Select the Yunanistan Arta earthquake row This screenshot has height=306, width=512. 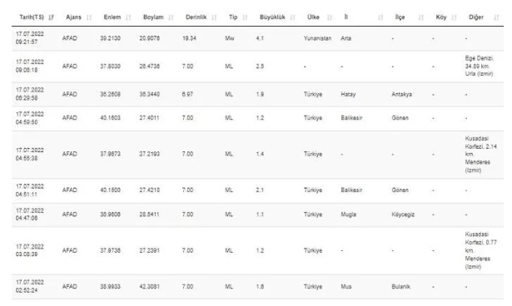257,38
